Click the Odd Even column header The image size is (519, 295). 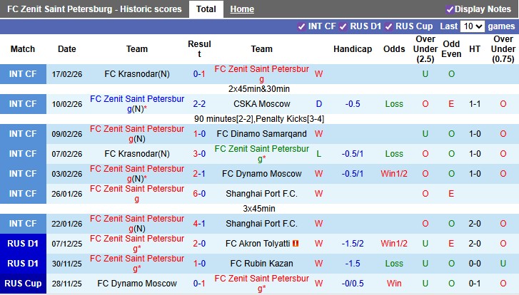click(x=451, y=49)
